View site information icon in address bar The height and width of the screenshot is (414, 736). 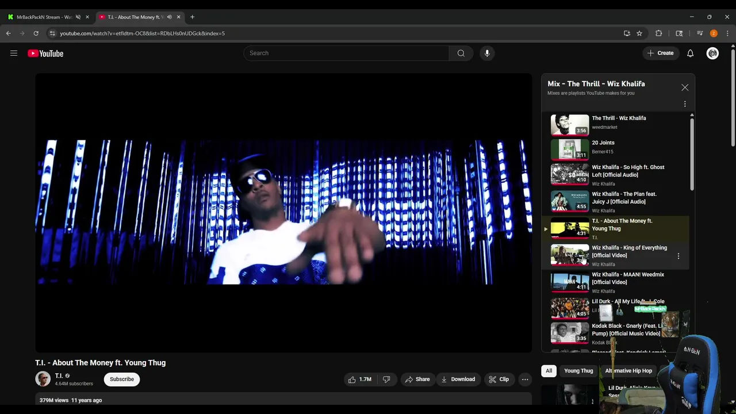[52, 33]
